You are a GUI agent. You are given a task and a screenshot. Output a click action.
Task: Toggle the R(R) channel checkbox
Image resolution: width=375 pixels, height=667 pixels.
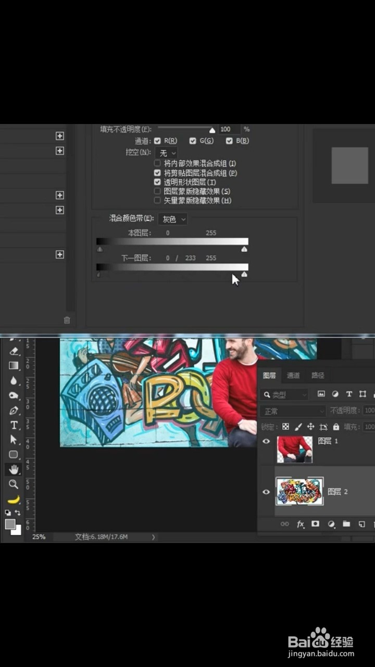click(x=158, y=141)
